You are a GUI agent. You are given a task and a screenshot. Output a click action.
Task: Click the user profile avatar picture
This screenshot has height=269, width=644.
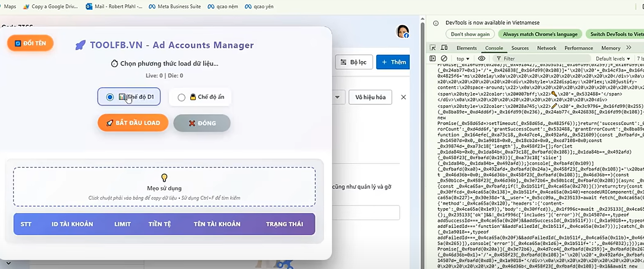tap(402, 31)
